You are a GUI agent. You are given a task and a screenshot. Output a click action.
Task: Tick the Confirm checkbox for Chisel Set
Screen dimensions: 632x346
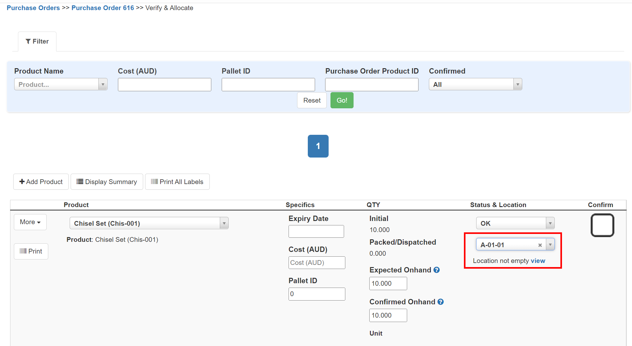602,225
